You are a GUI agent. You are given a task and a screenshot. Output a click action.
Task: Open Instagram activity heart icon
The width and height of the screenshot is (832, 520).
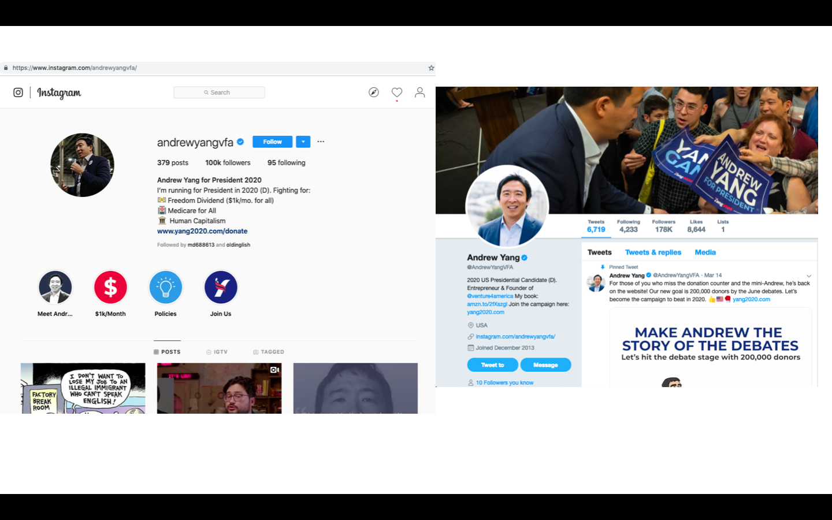pyautogui.click(x=397, y=92)
